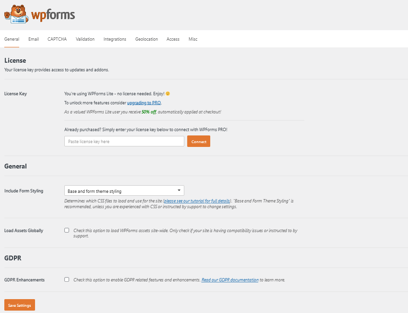The height and width of the screenshot is (313, 408).
Task: Check the GDPR Enhancements option
Action: coord(67,279)
